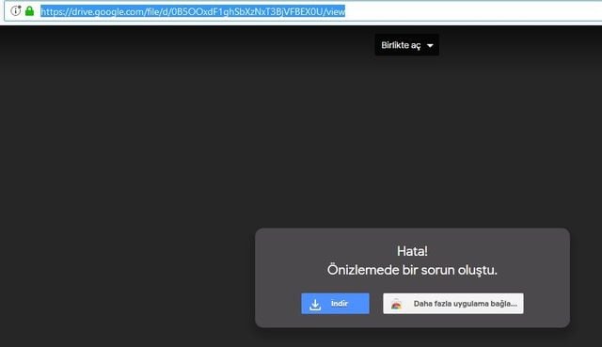Click drive.google.com domain in the URL
This screenshot has width=602, height=347.
click(108, 11)
